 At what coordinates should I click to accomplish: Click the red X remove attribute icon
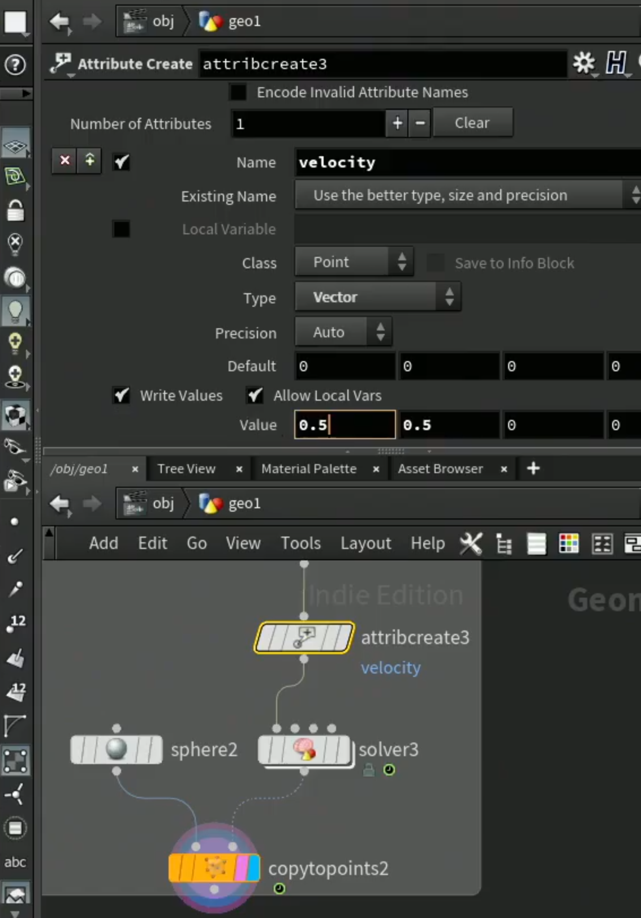click(x=65, y=161)
